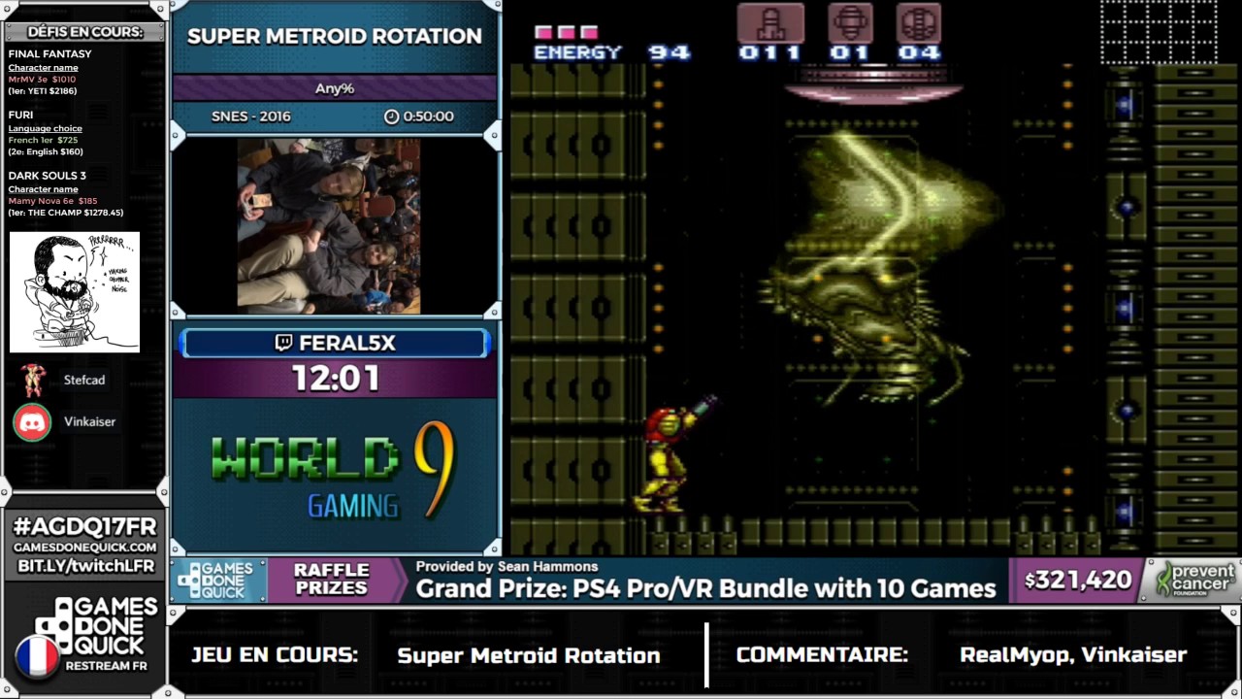The image size is (1242, 699).
Task: Click the Discord icon next to Vinkaiser
Action: coord(32,422)
